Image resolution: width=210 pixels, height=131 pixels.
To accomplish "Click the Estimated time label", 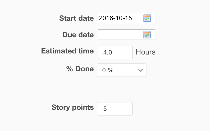I will pos(67,51).
